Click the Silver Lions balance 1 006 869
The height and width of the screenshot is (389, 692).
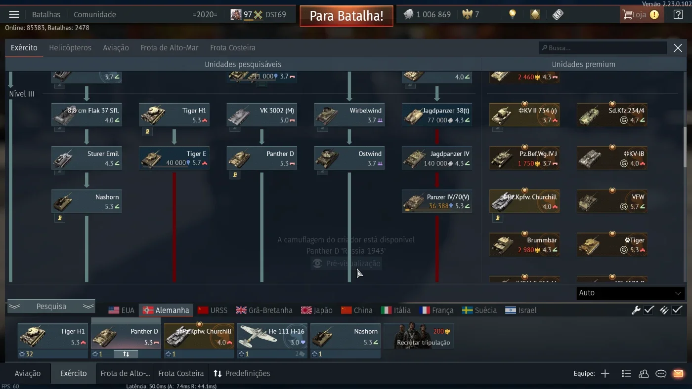pyautogui.click(x=427, y=14)
